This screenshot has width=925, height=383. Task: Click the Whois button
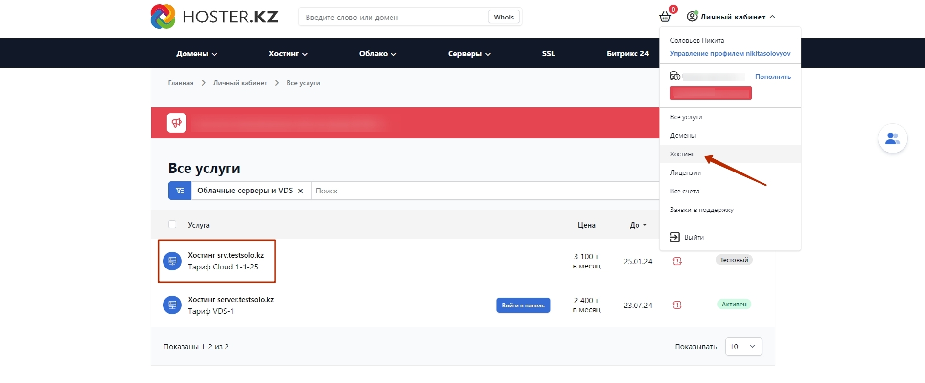(x=504, y=17)
